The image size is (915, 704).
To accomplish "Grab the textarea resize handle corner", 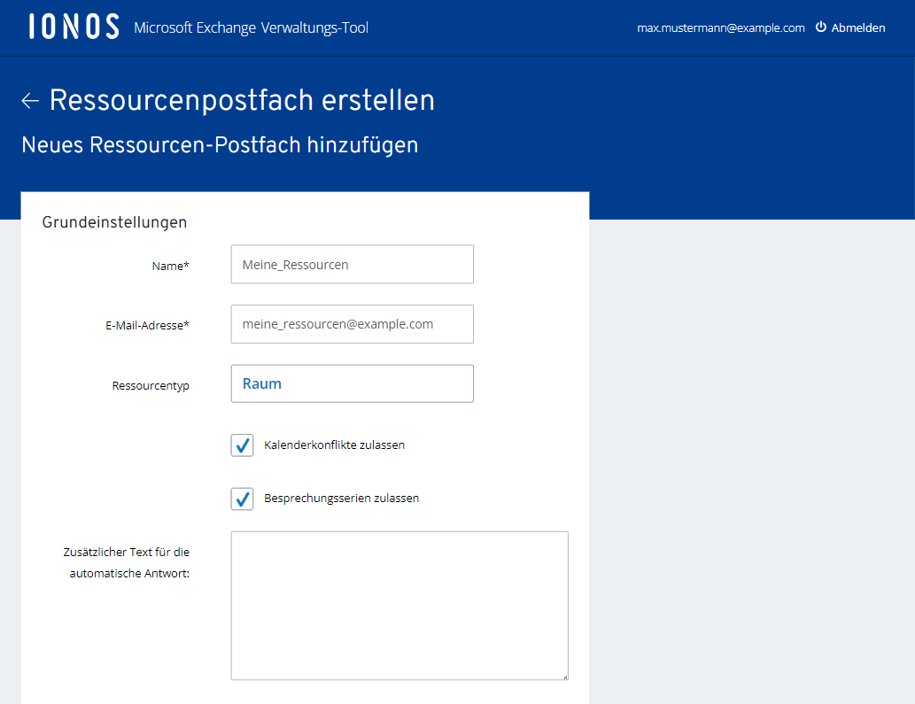I will [565, 677].
